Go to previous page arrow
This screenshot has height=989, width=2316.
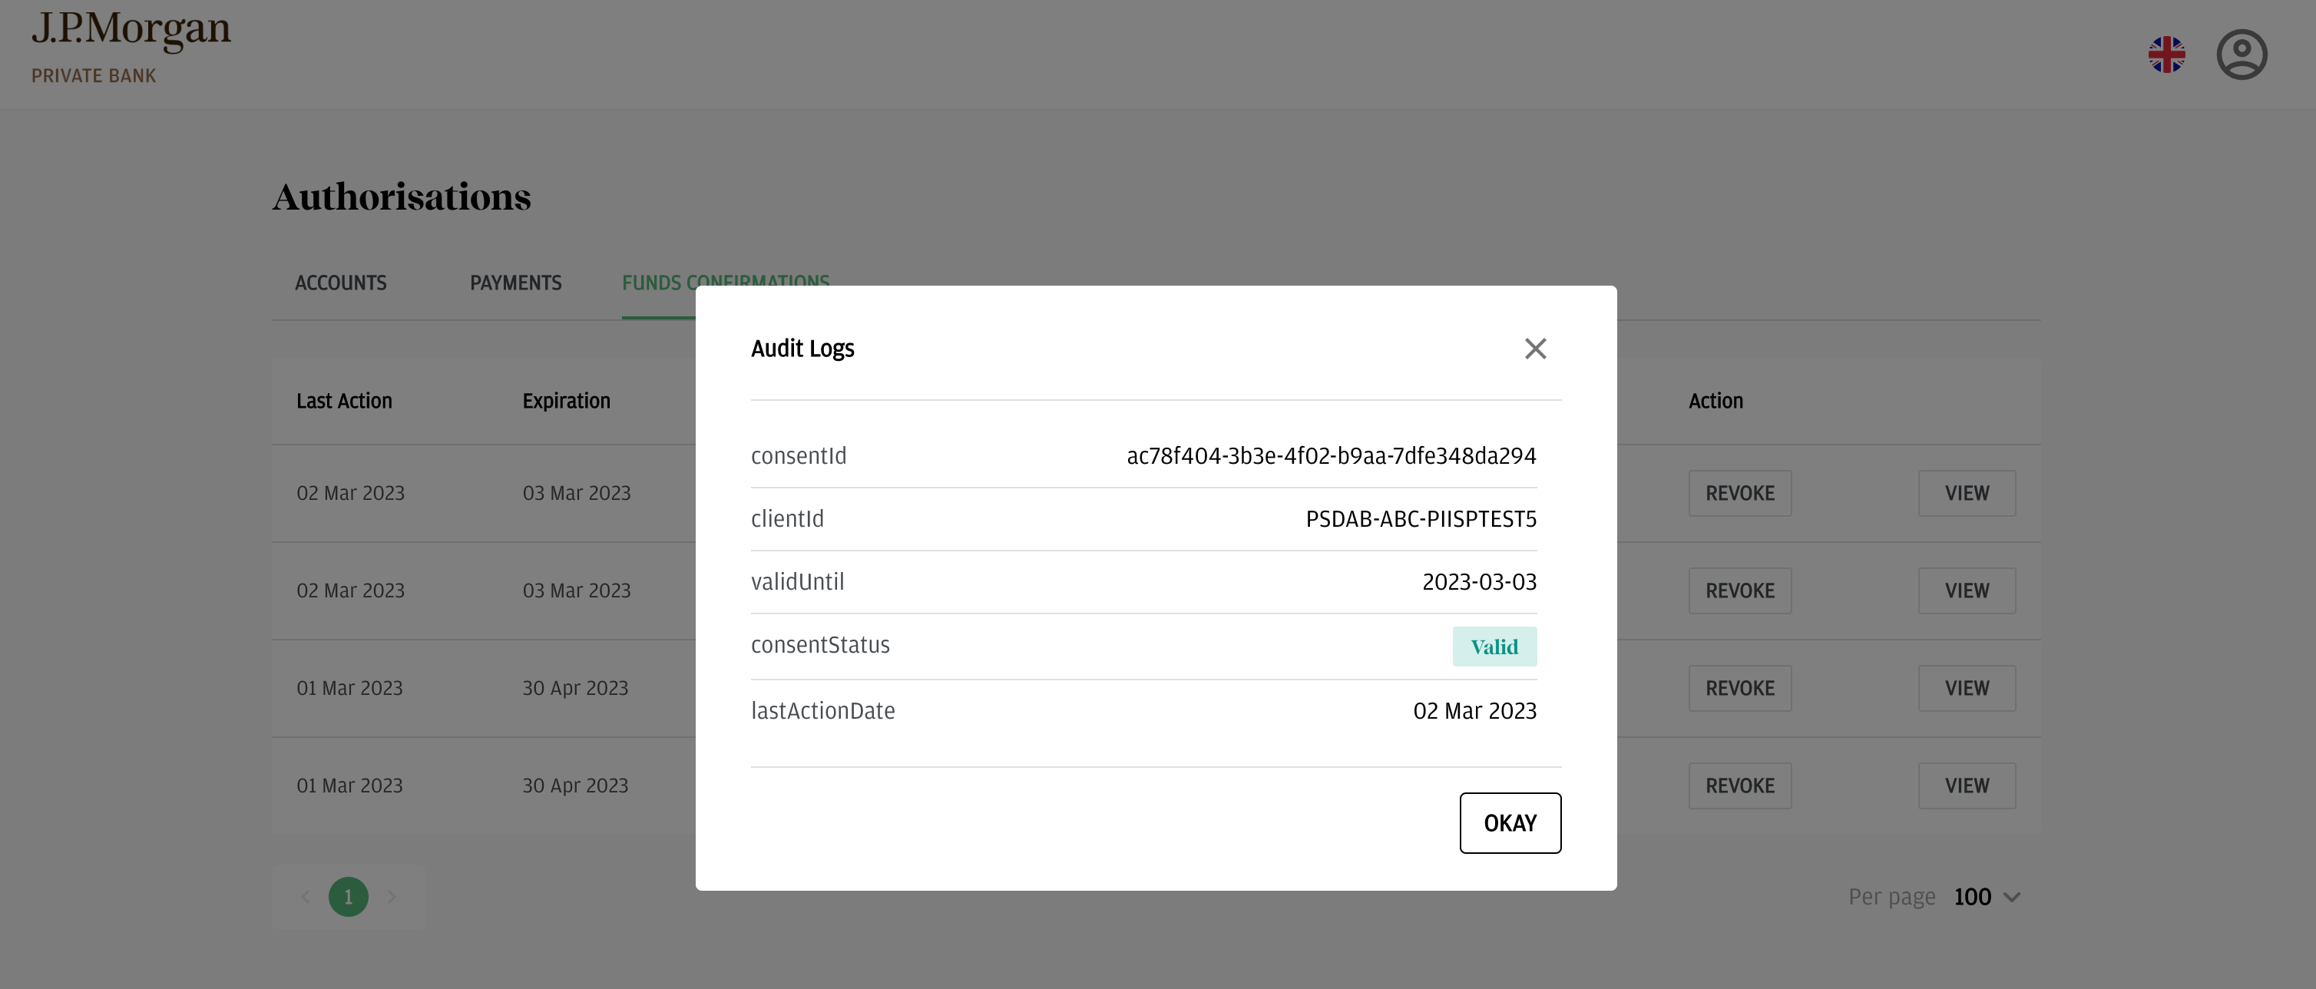(306, 896)
